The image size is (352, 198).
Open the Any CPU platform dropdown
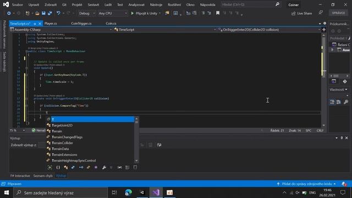click(112, 13)
